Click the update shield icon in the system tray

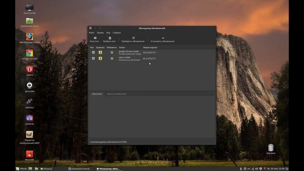pyautogui.click(x=261, y=169)
